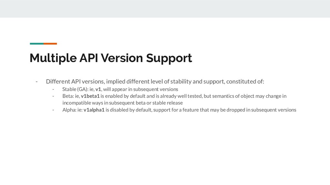The height and width of the screenshot is (185, 330).
Task: Click the phrase constituted of: in first bullet
Action: tap(245, 81)
